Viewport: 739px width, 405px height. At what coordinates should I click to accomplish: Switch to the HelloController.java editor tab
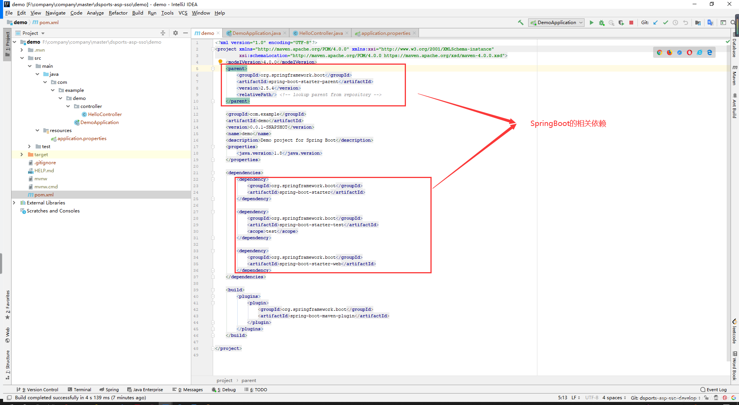pyautogui.click(x=320, y=33)
